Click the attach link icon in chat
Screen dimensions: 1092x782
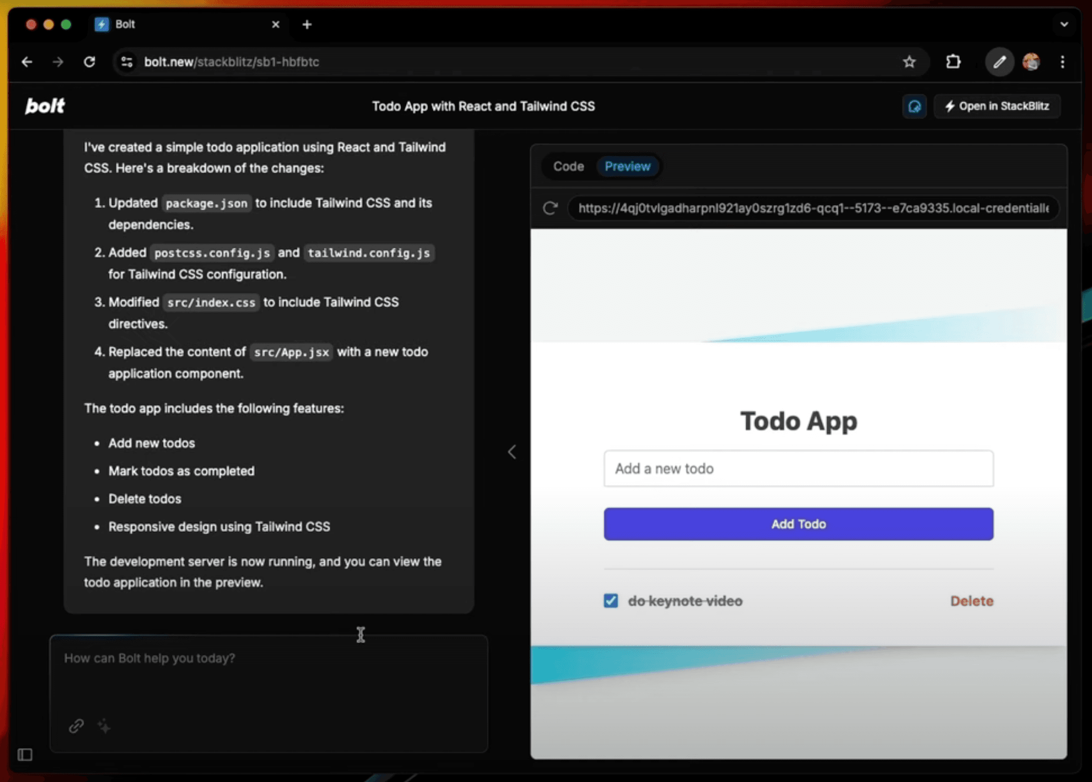click(76, 726)
